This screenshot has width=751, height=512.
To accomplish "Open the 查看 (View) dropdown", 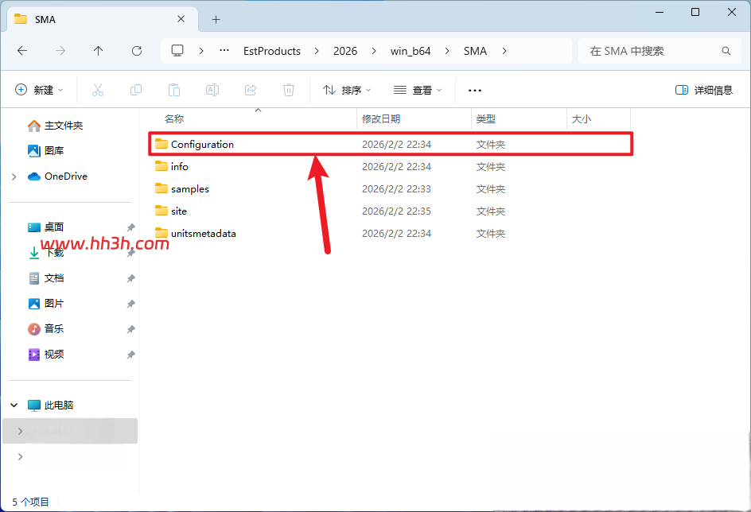I will point(418,90).
